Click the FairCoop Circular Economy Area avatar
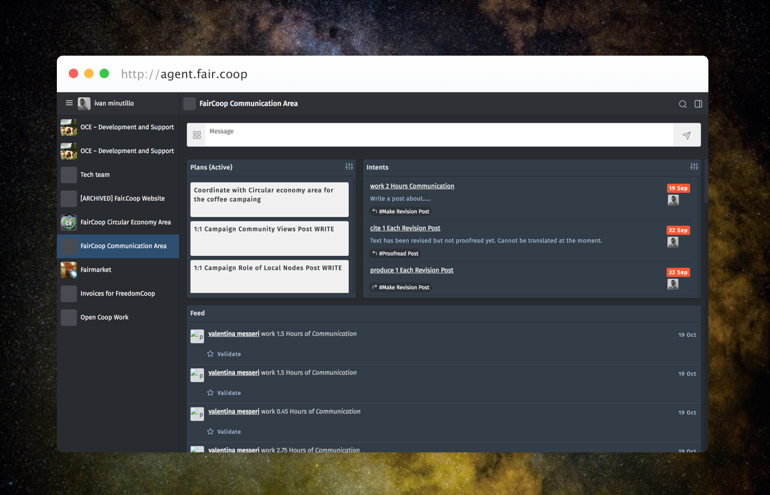 coord(69,223)
